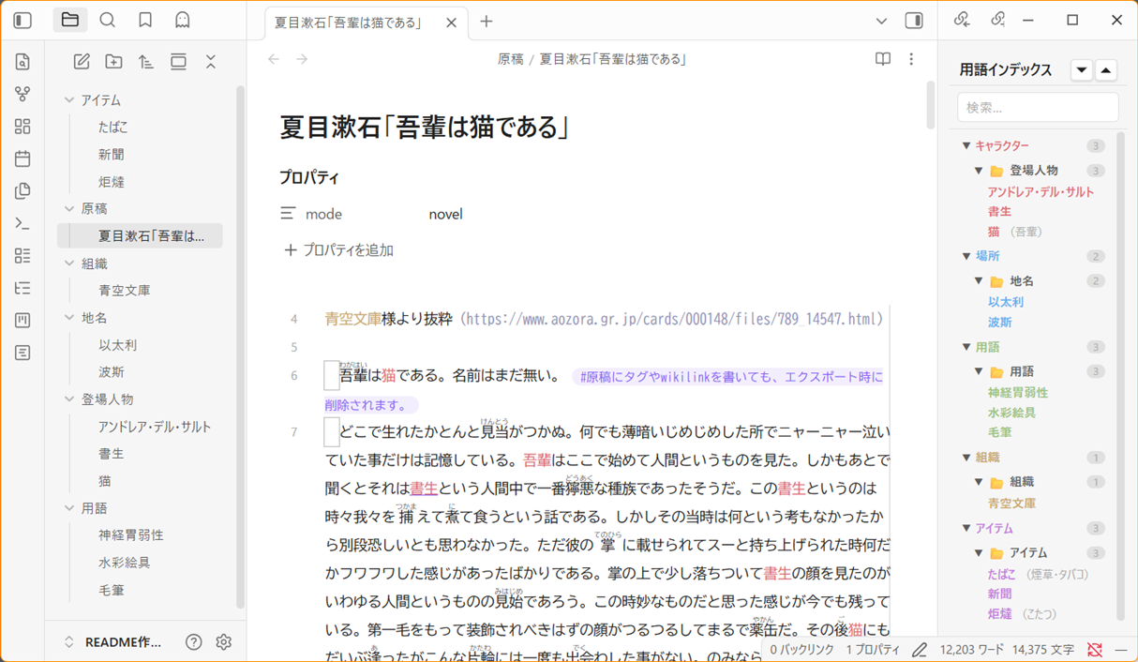The height and width of the screenshot is (662, 1138).
Task: Open the templates copy icon in ribbon
Action: click(22, 191)
